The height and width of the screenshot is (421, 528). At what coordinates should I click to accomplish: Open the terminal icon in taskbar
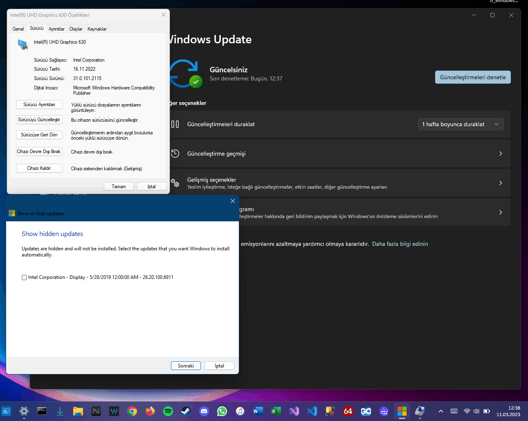pyautogui.click(x=42, y=411)
